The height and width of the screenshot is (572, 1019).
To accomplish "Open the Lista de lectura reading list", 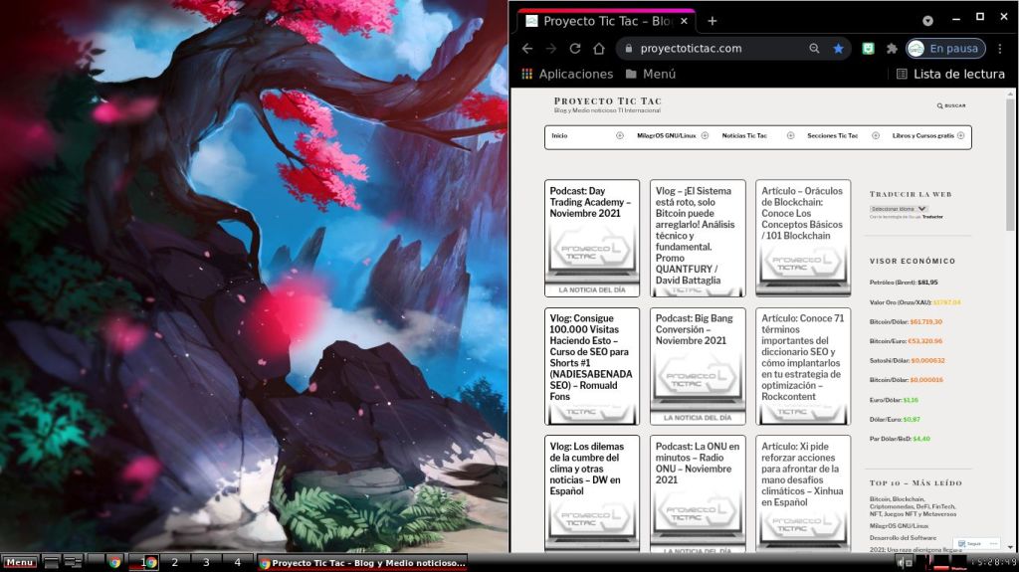I will pos(950,74).
